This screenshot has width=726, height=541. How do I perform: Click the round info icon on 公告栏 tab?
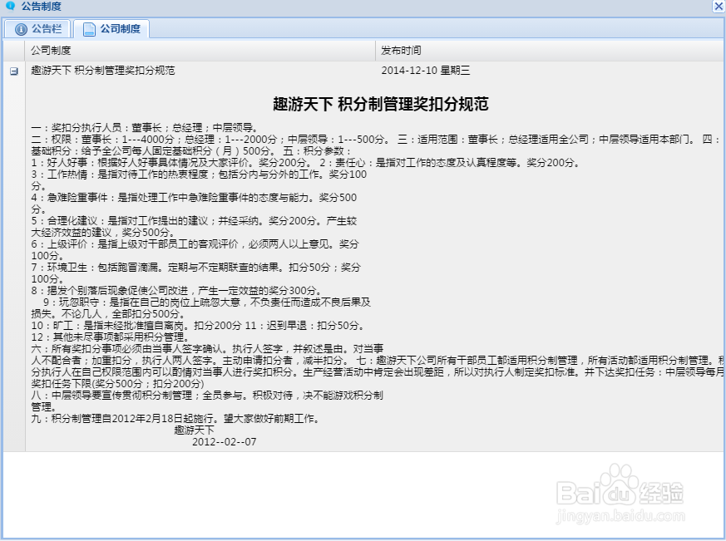(20, 28)
